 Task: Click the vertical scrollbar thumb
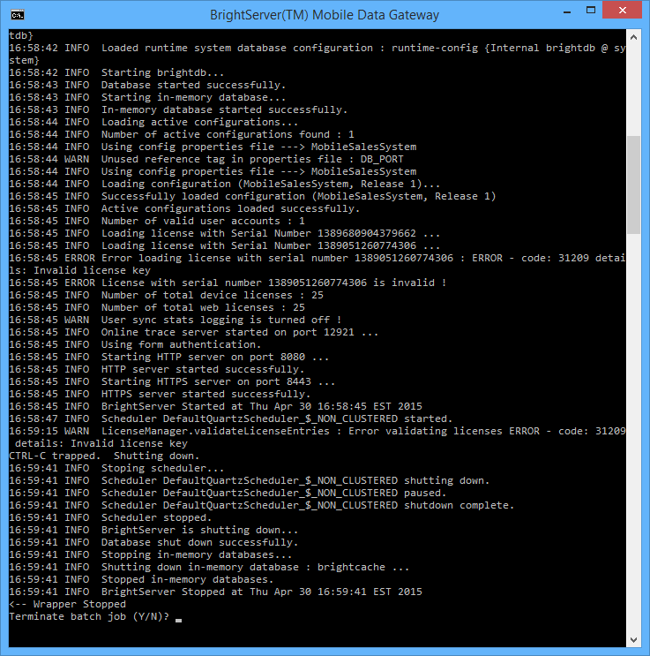[x=634, y=185]
